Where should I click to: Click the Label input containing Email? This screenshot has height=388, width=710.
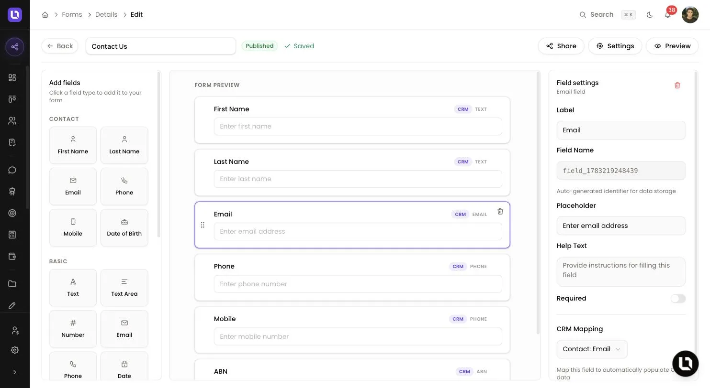click(621, 130)
